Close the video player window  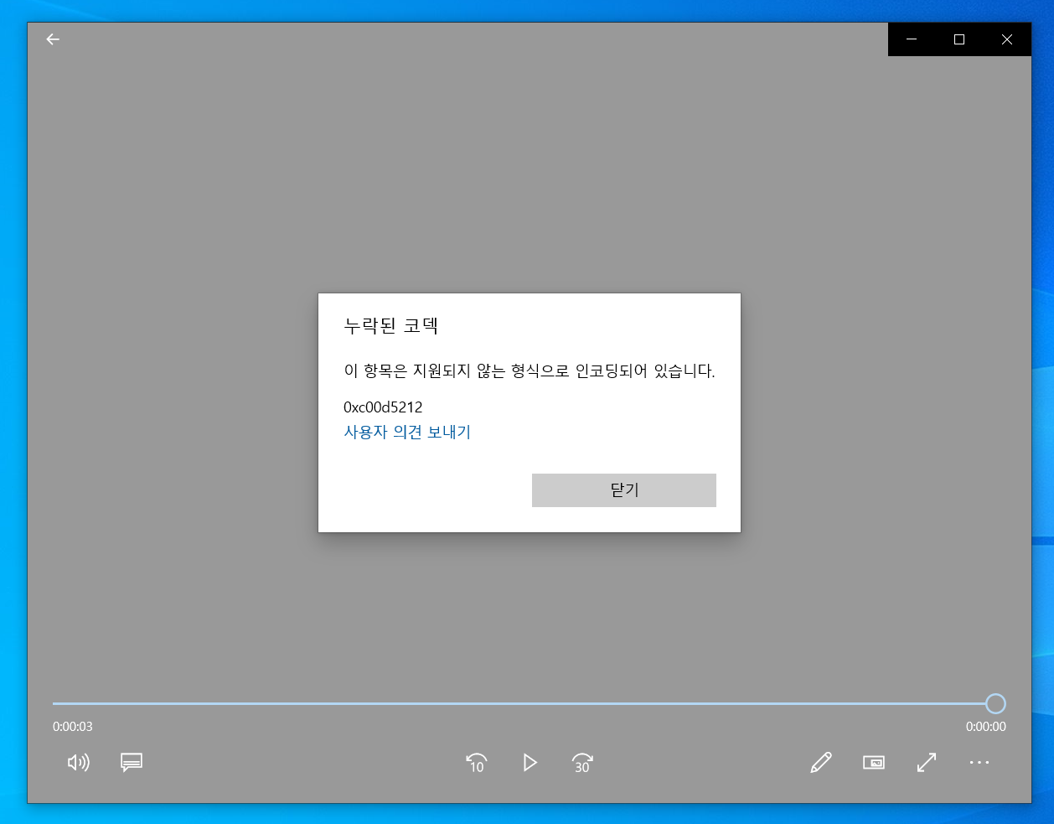pyautogui.click(x=1007, y=39)
